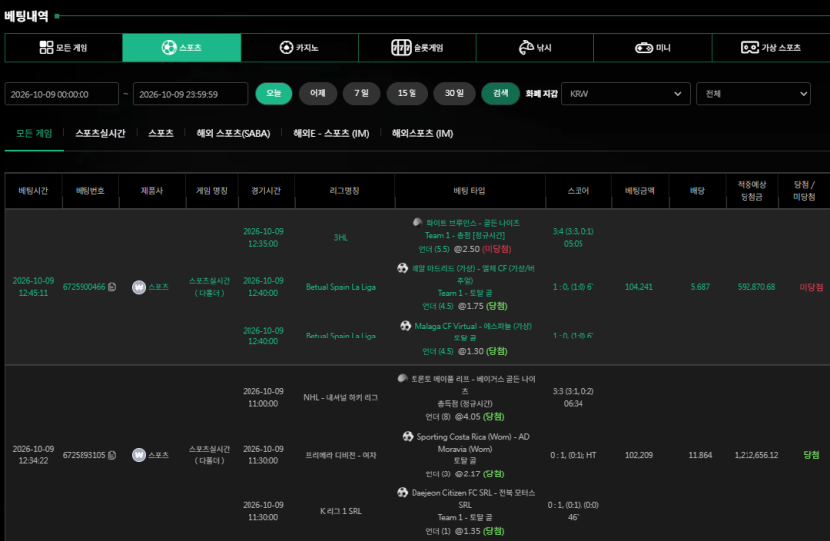
Task: Switch to the 해외 스포츠(SABA) sub-tab
Action: pyautogui.click(x=234, y=133)
